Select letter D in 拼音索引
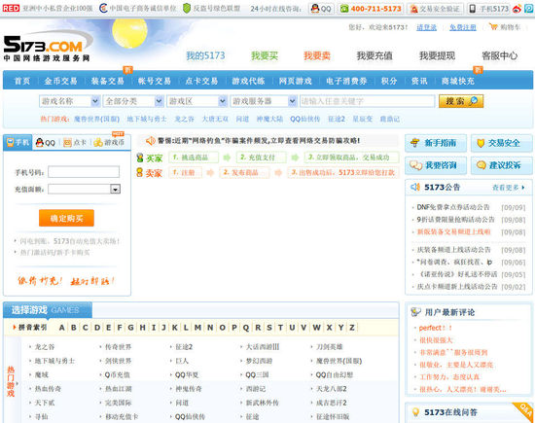This screenshot has width=535, height=423. point(97,328)
